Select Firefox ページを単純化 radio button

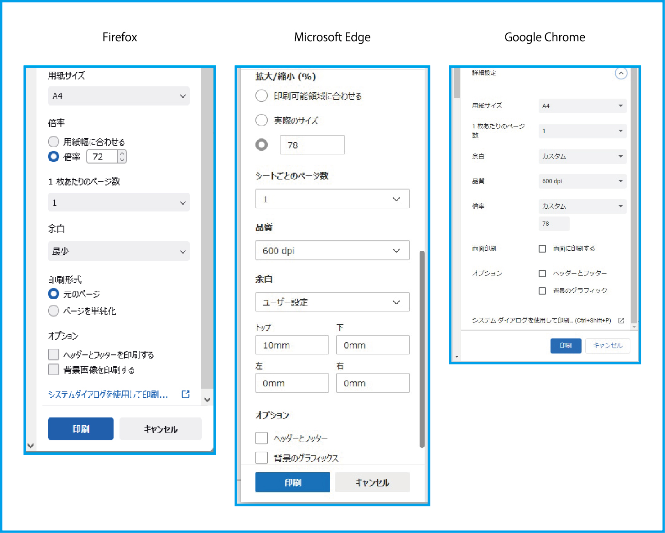coord(53,311)
